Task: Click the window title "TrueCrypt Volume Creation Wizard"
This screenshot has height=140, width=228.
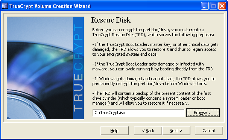Action: [50, 6]
